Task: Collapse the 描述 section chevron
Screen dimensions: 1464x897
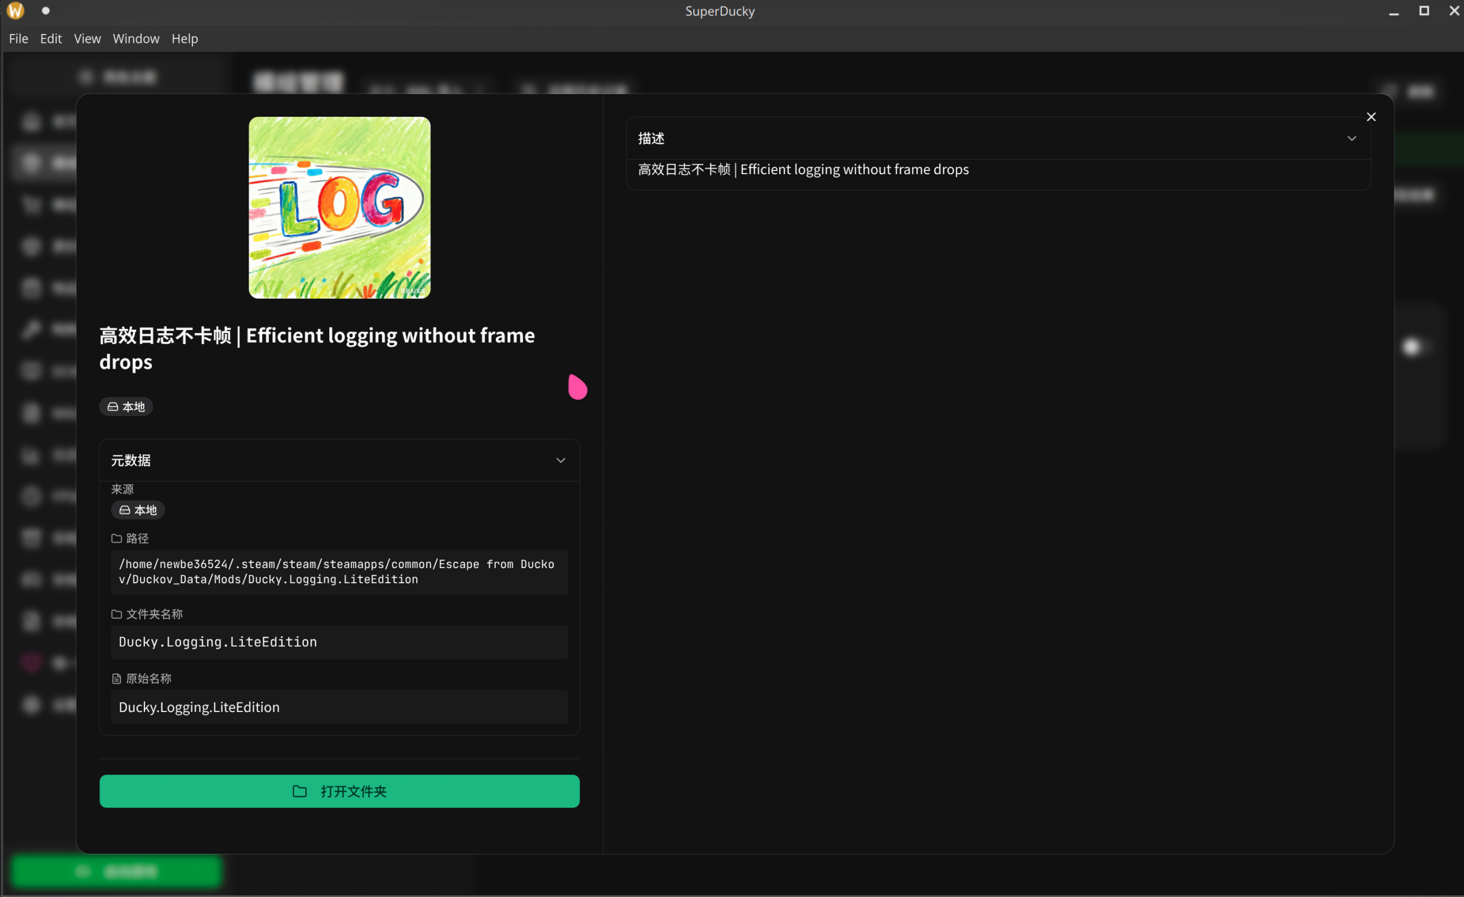Action: (x=1351, y=138)
